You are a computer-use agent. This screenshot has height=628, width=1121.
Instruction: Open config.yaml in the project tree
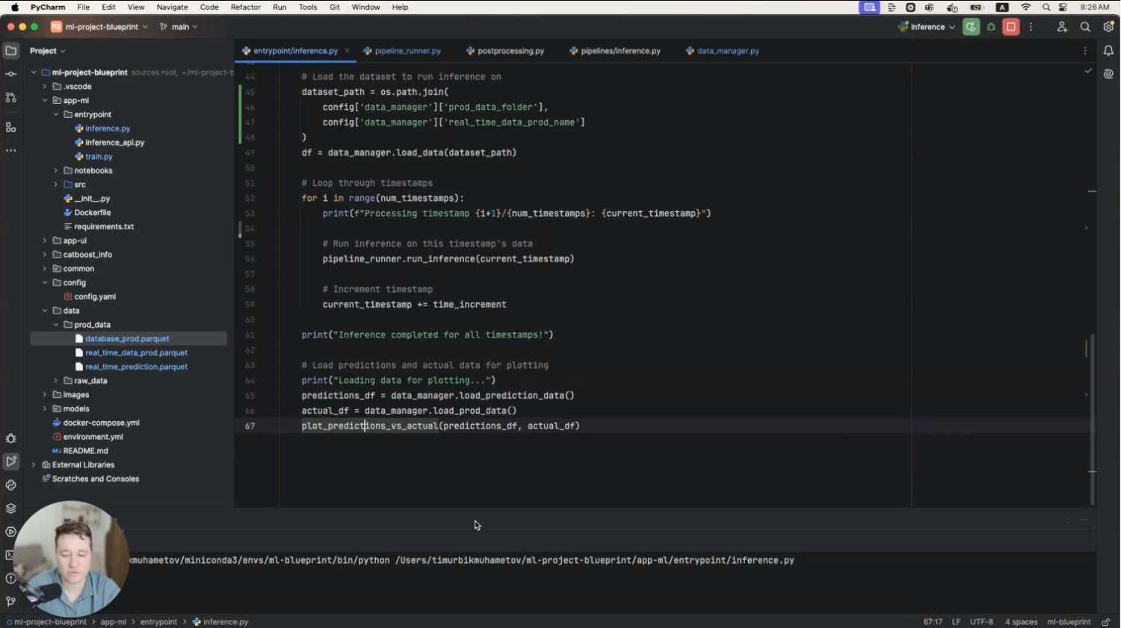pos(95,296)
